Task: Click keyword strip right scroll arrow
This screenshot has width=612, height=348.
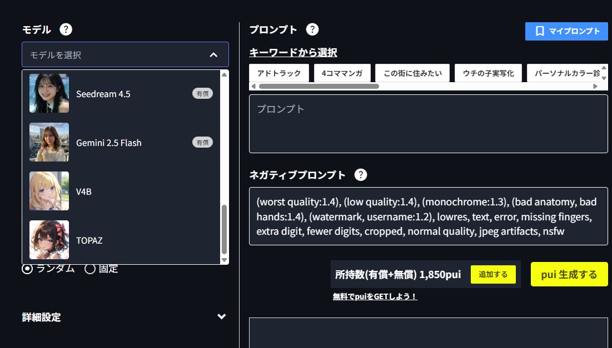Action: click(x=595, y=86)
